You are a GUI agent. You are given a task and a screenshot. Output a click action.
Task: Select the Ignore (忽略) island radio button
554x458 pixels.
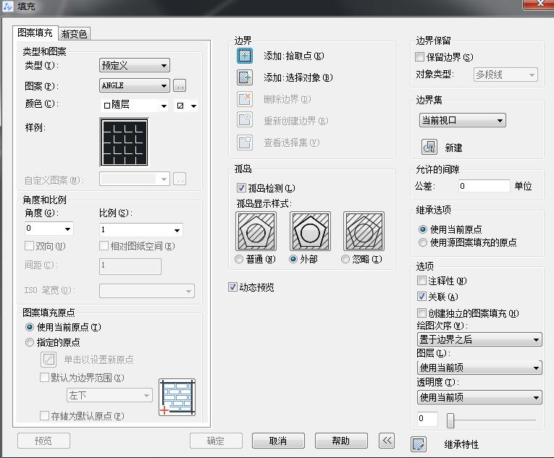click(x=345, y=259)
